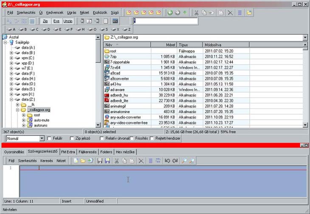Screen dimensions: 310x214
Task: Click the Unzip button
Action: click(68, 21)
